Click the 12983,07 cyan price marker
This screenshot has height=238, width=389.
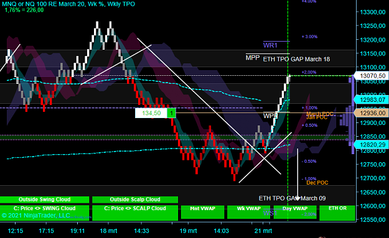pos(371,100)
